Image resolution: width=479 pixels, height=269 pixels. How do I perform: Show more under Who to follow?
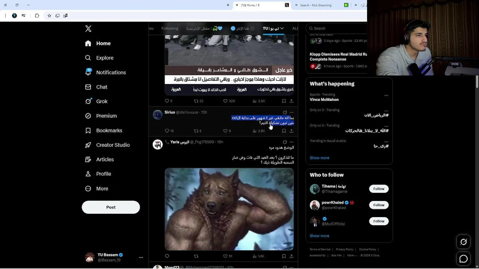point(320,236)
